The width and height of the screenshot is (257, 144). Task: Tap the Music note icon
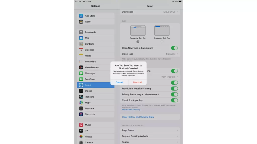pos(81,125)
